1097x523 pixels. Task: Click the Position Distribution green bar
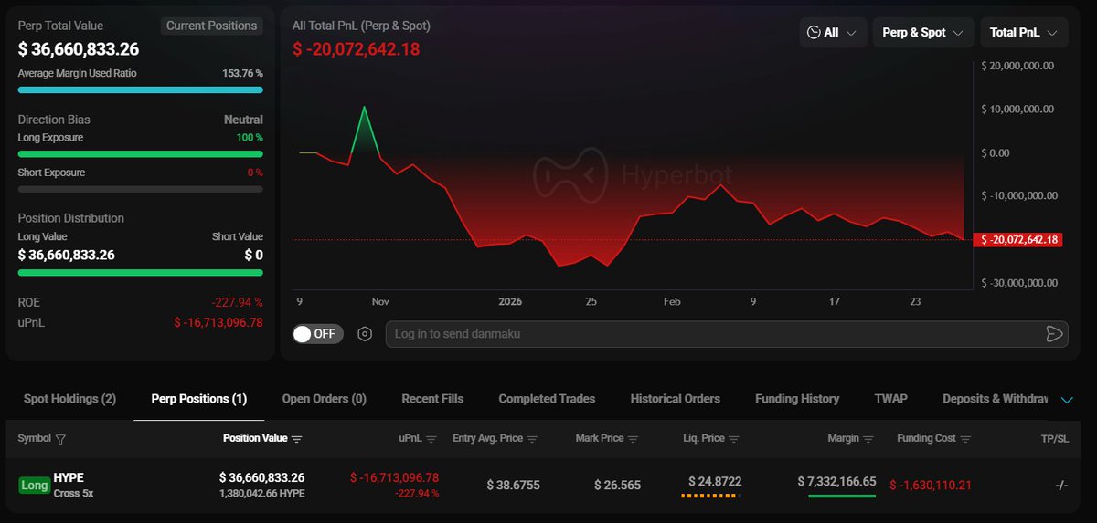click(x=140, y=272)
